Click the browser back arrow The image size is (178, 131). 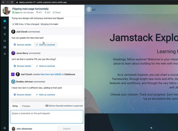point(3,2)
